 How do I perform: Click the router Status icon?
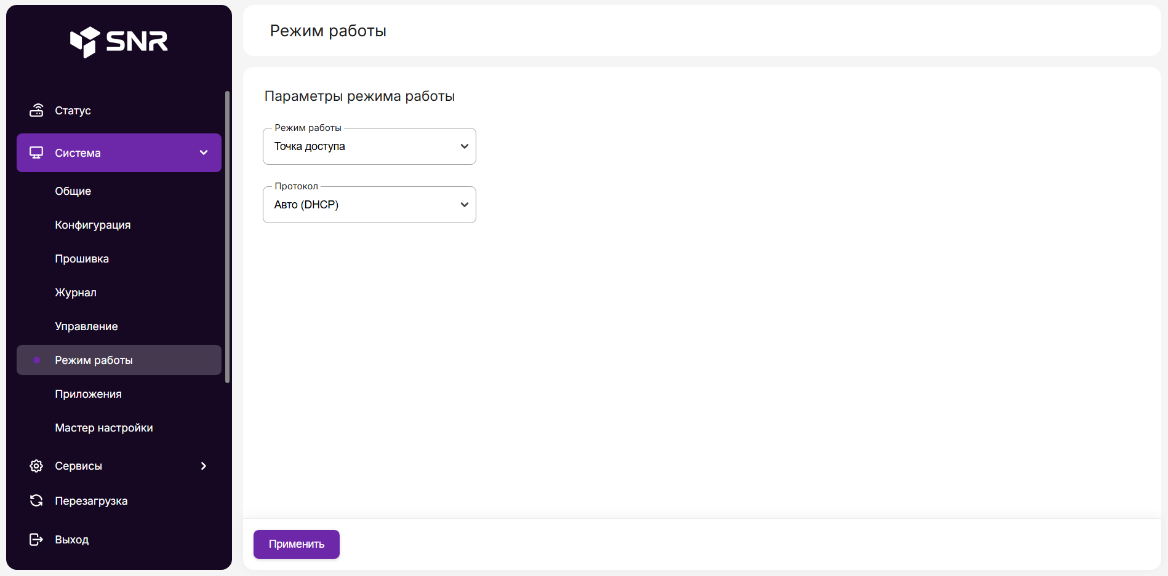(x=36, y=111)
